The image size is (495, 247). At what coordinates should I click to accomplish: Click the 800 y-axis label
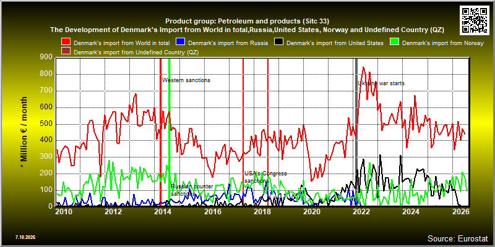point(46,74)
